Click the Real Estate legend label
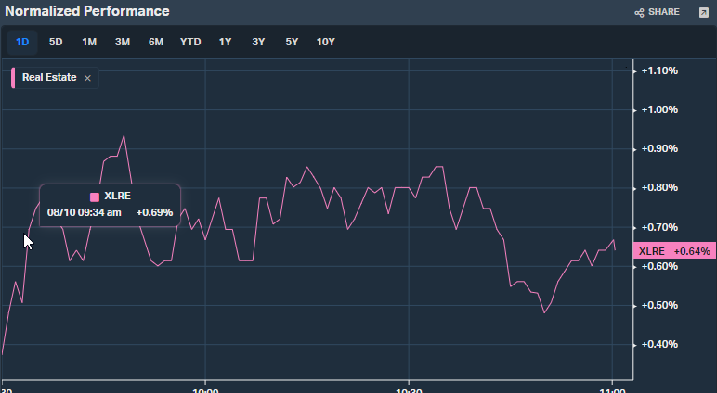Screen dimensions: 717x393 click(49, 78)
